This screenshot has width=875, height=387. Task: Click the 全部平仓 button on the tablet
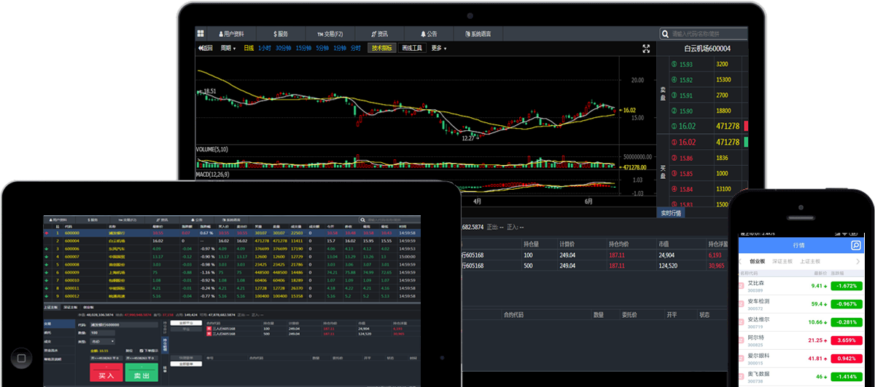[x=186, y=323]
